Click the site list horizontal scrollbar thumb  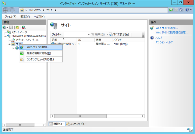tap(80, 116)
